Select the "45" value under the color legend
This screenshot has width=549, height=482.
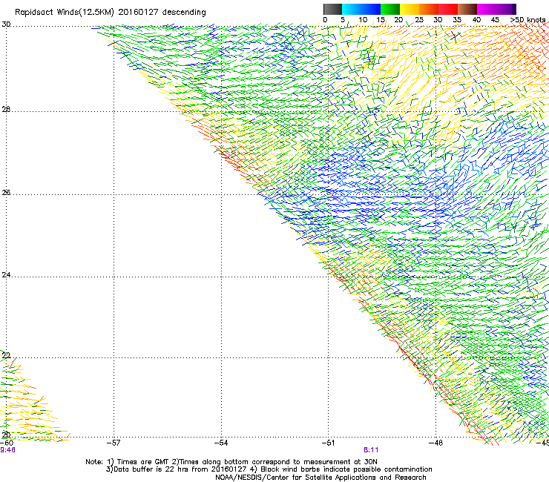pos(495,20)
